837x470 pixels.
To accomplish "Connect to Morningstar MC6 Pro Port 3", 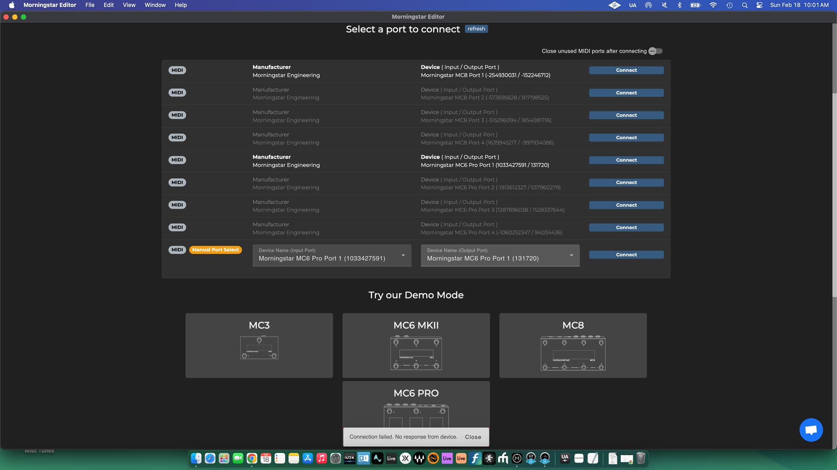I will click(x=626, y=205).
